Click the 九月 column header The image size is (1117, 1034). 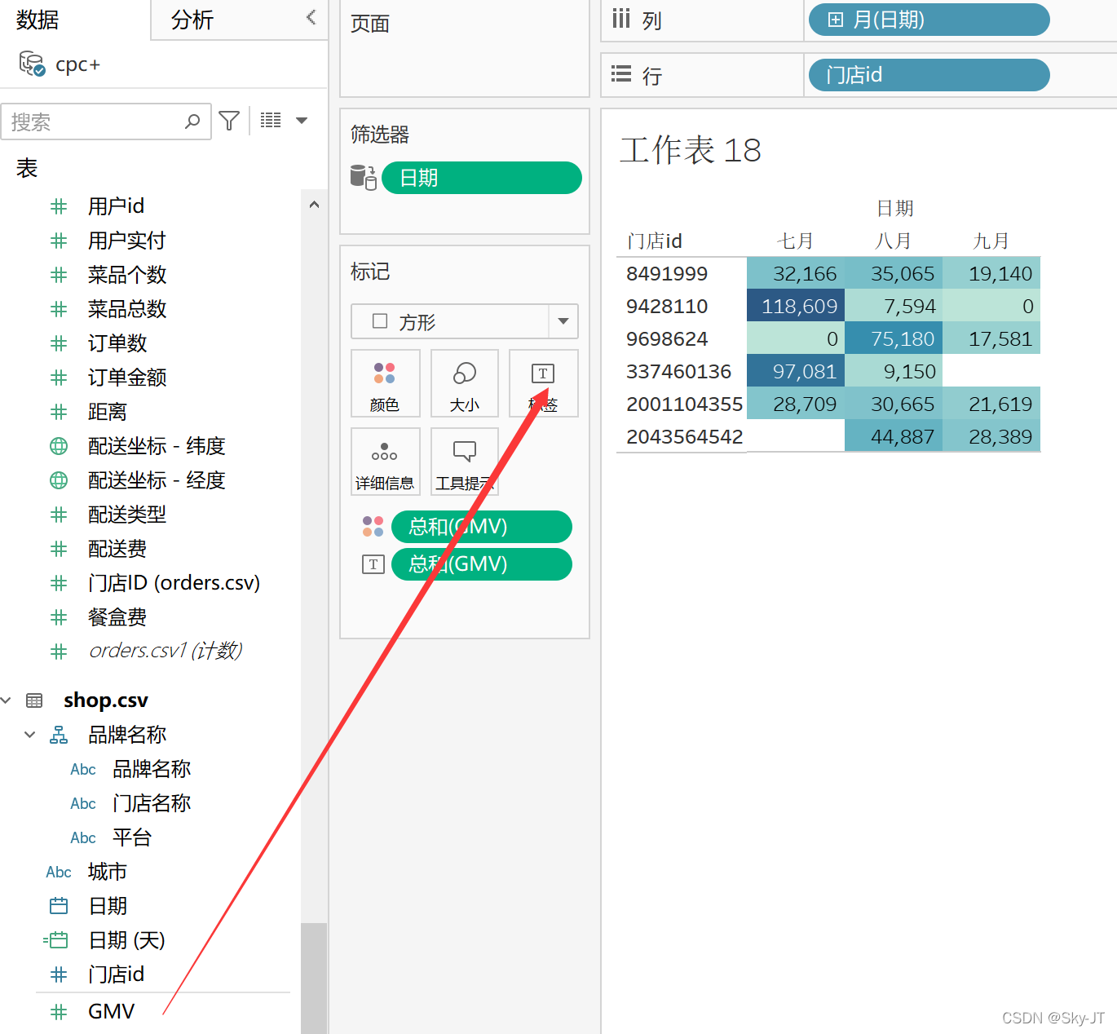[991, 241]
